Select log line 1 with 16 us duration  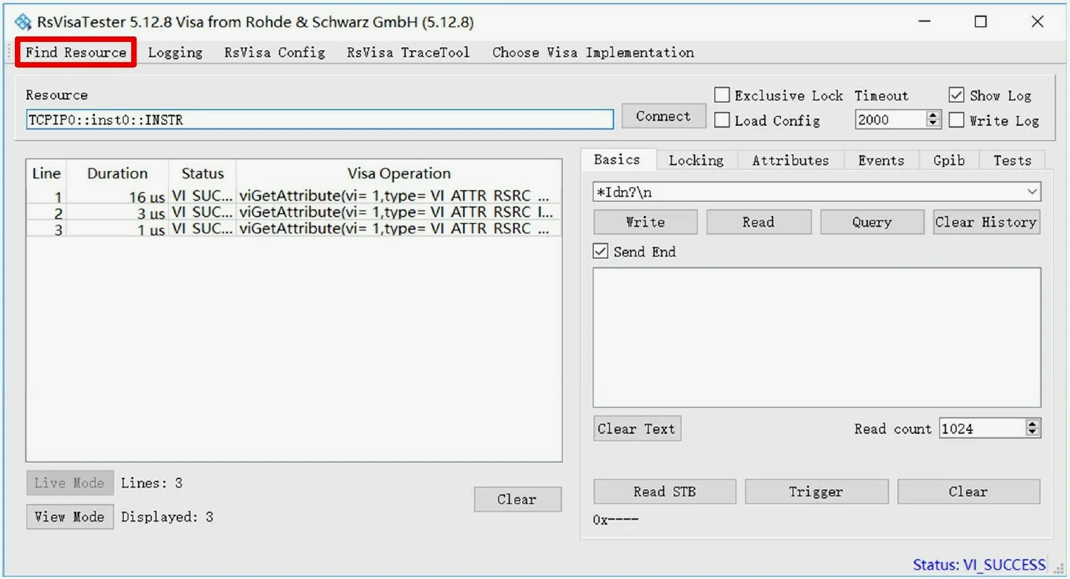tap(294, 196)
